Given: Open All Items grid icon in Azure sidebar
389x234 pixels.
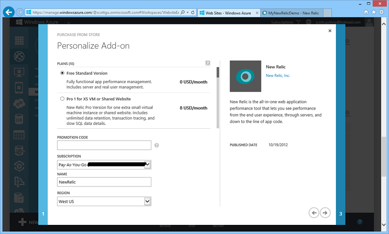Looking at the screenshot, I should (19, 40).
